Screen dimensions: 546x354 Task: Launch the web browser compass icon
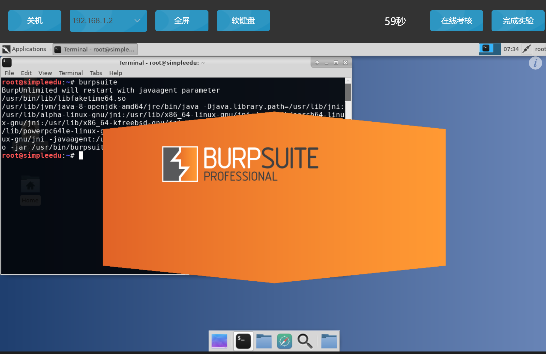point(284,341)
